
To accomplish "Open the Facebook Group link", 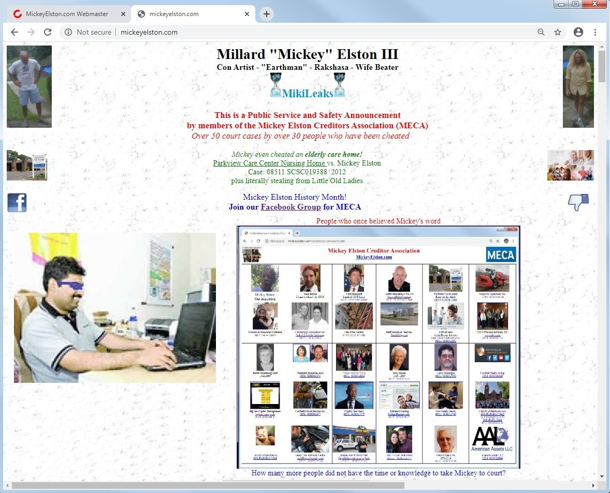I will [291, 207].
